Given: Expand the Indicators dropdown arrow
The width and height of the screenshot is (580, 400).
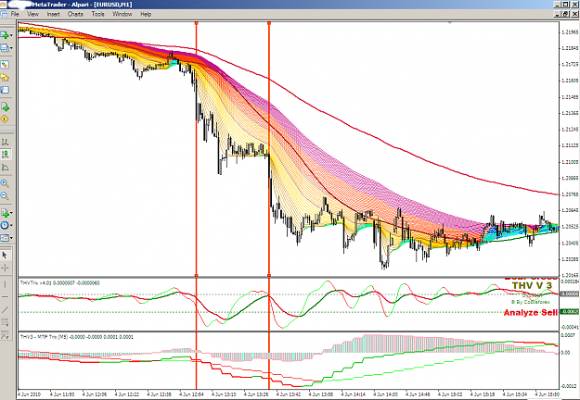Looking at the screenshot, I should (11, 213).
